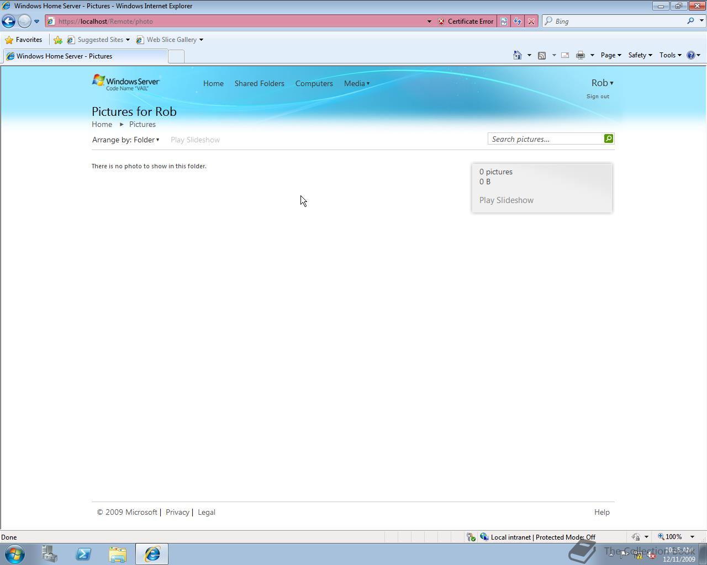The image size is (707, 565).
Task: Click the Internet Explorer taskbar button
Action: pos(152,554)
